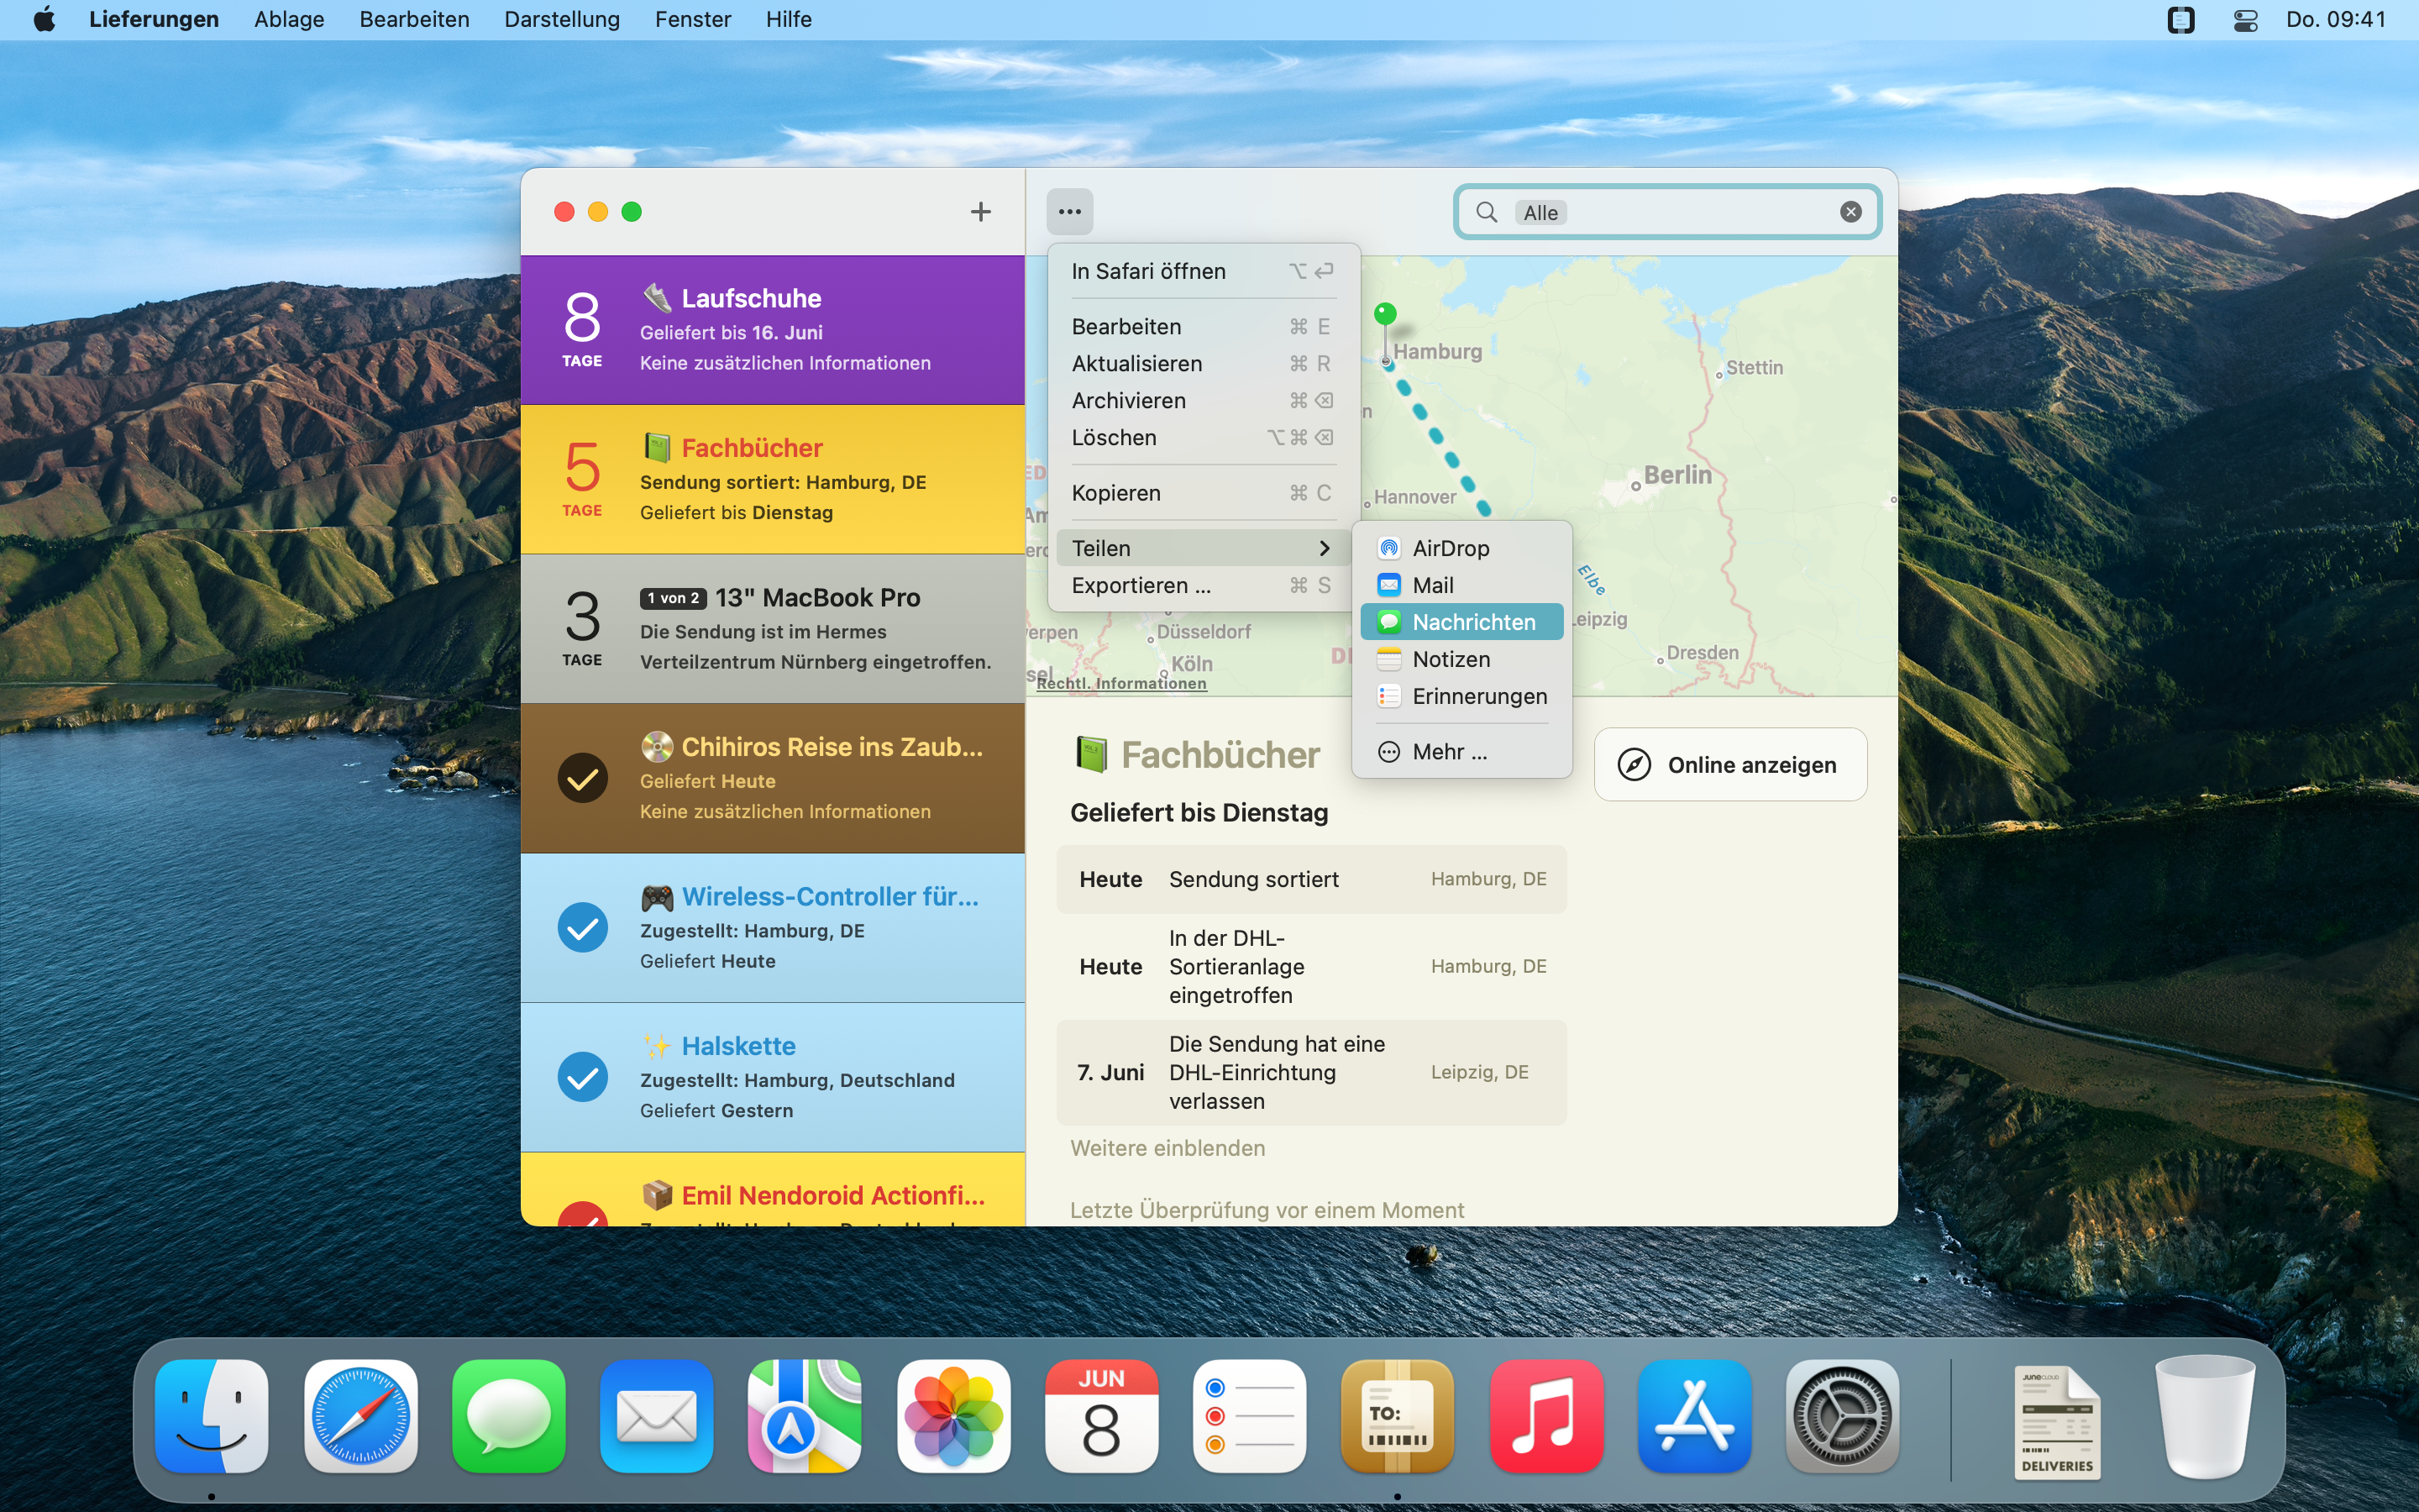2419x1512 pixels.
Task: Select the 13" MacBook Pro delivery
Action: 772,629
